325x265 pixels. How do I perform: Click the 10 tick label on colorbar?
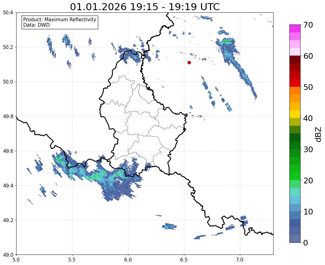pyautogui.click(x=308, y=212)
